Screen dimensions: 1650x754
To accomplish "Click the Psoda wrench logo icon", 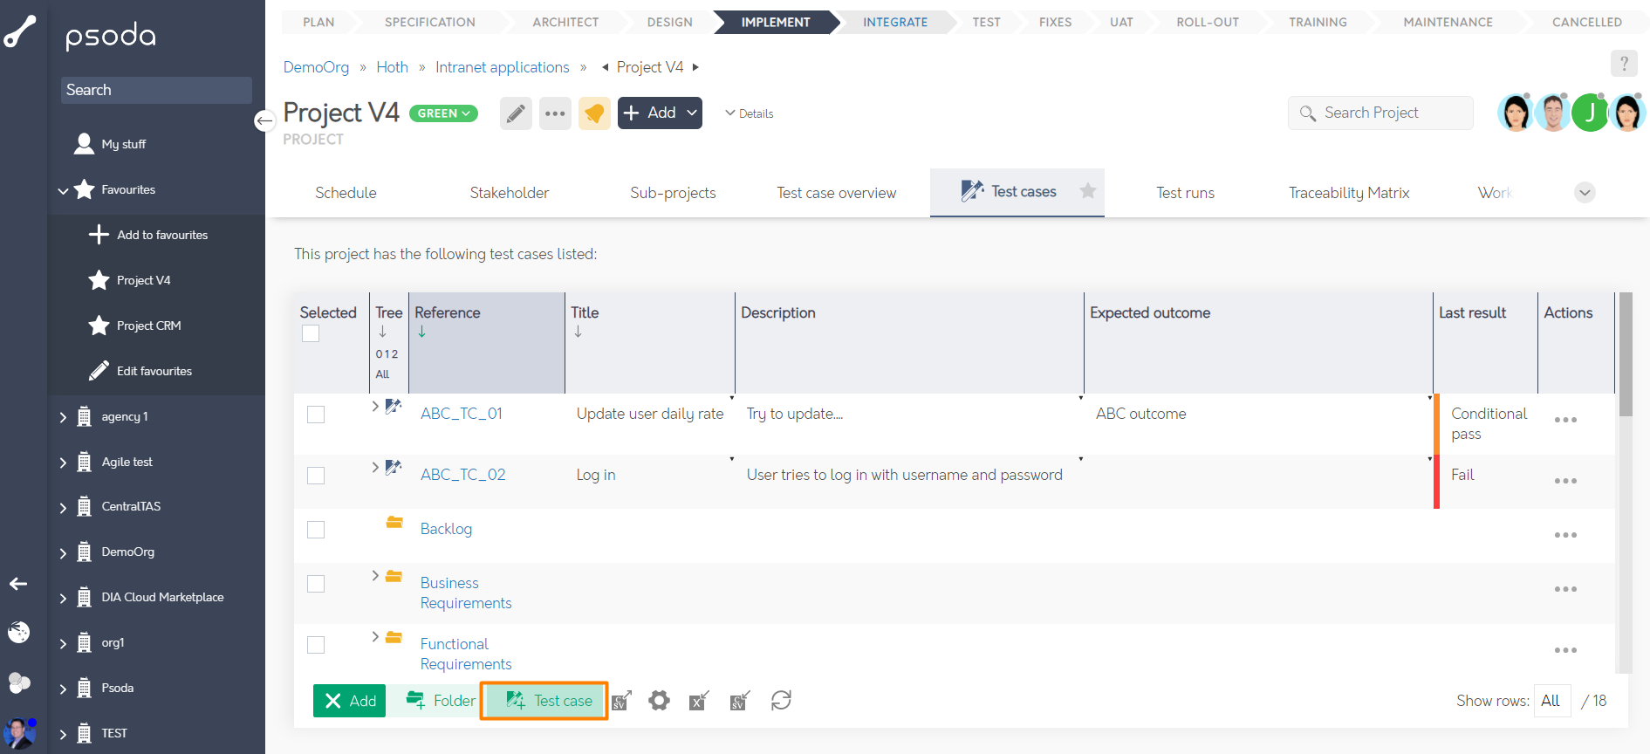I will point(20,31).
